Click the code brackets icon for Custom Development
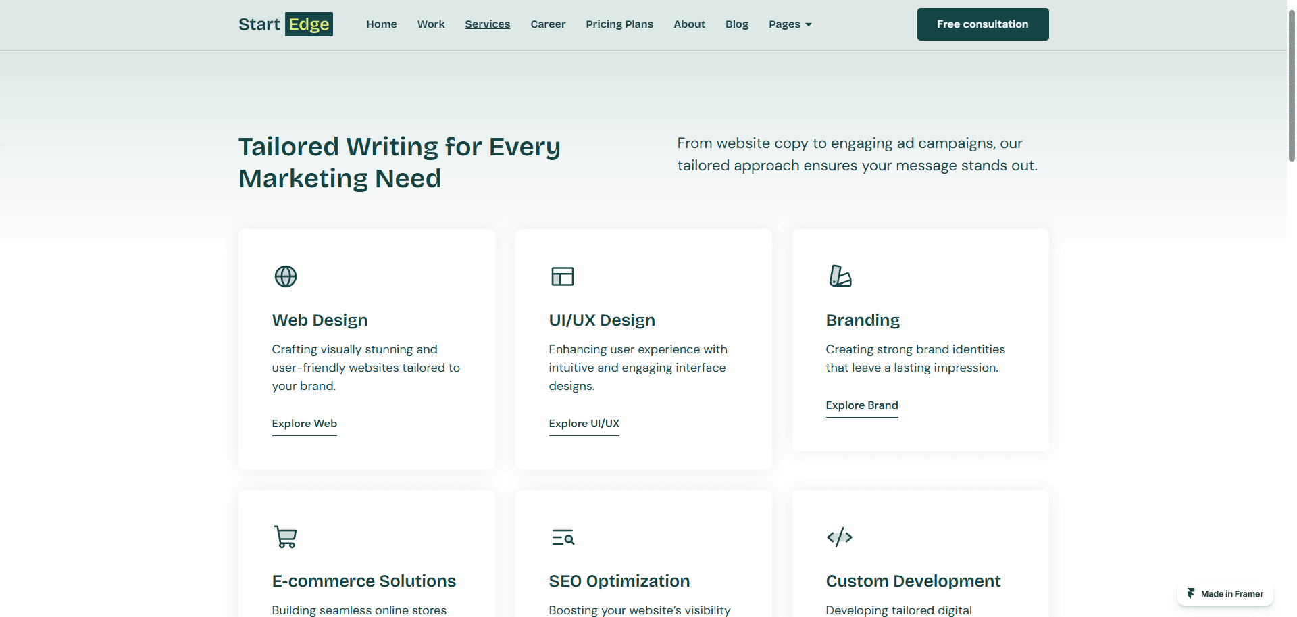 [x=840, y=537]
